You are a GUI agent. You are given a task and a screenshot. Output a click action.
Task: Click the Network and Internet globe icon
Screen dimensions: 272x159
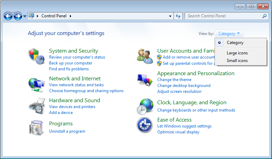pos(37,85)
